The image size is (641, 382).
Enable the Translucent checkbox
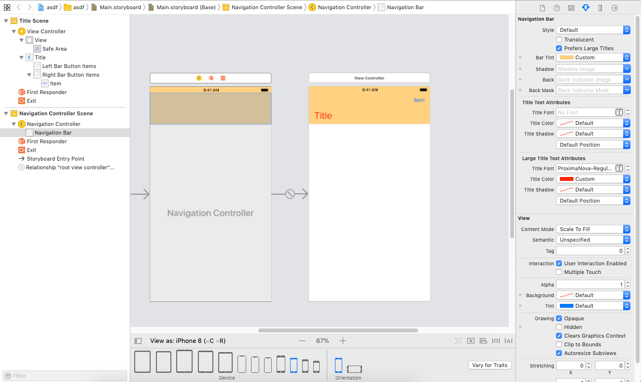[x=559, y=40]
